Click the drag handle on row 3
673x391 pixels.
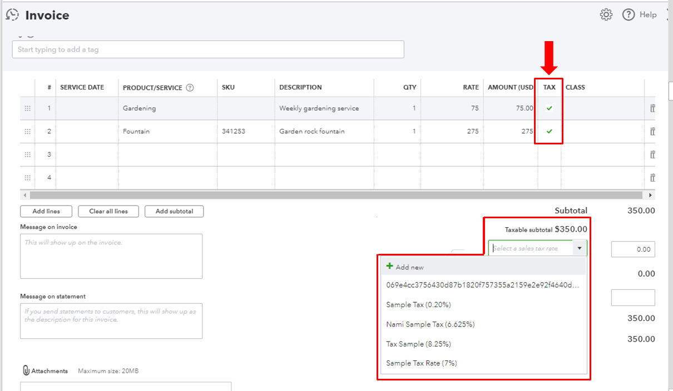click(x=27, y=154)
